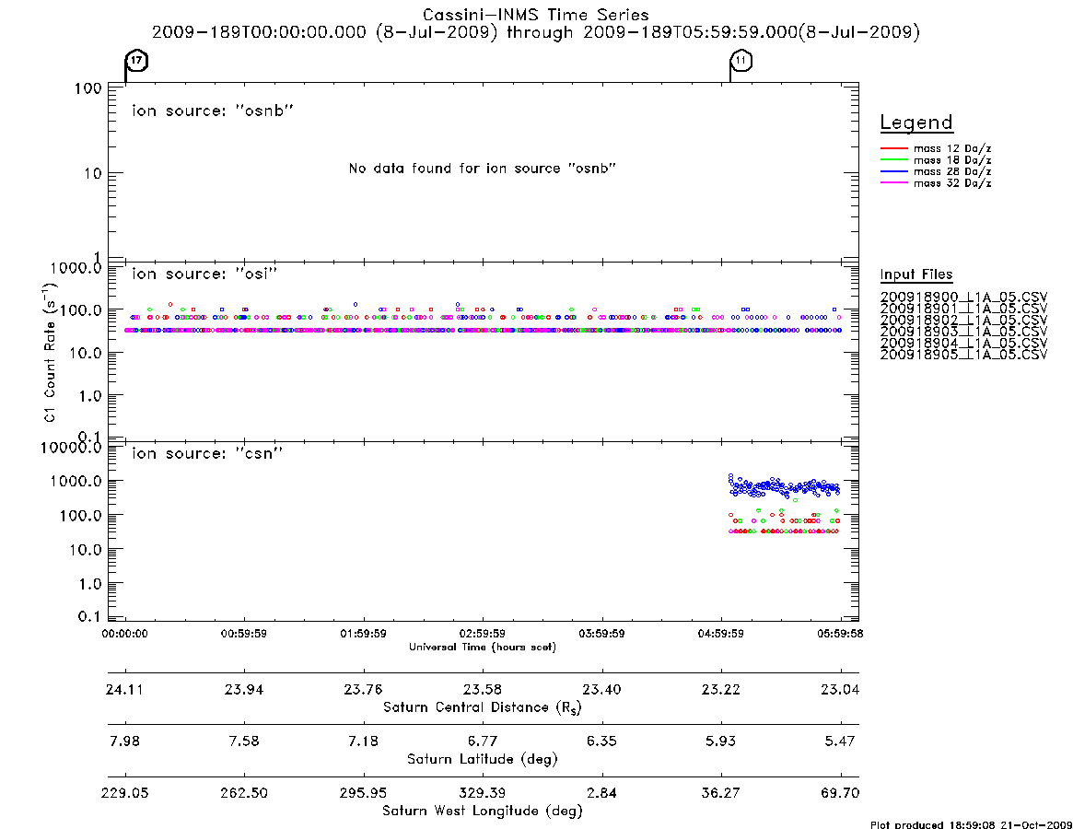
Task: Click the 'Universal Time (hours scet)' axis label
Action: click(x=483, y=647)
